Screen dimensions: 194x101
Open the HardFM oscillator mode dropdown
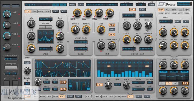tap(45, 19)
